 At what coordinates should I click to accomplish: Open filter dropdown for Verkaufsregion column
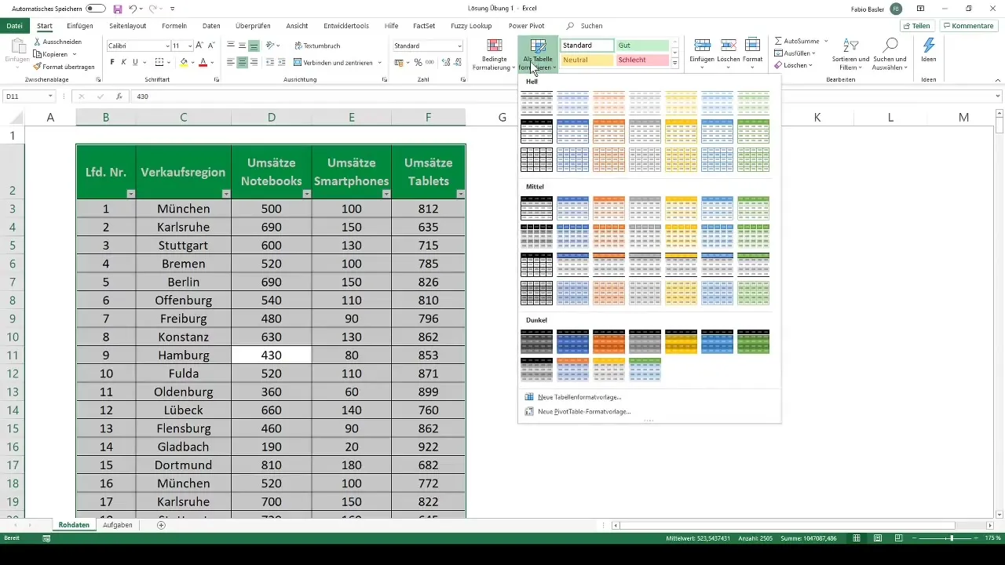coord(225,194)
